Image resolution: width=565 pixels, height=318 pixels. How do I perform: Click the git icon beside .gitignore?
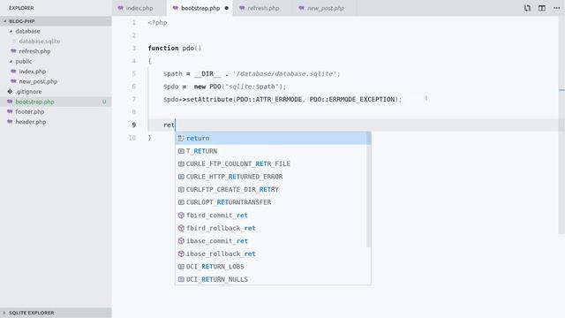[x=10, y=92]
